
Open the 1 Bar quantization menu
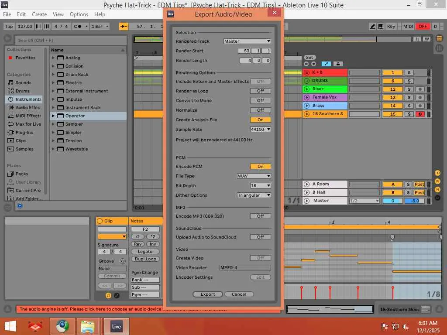[100, 26]
